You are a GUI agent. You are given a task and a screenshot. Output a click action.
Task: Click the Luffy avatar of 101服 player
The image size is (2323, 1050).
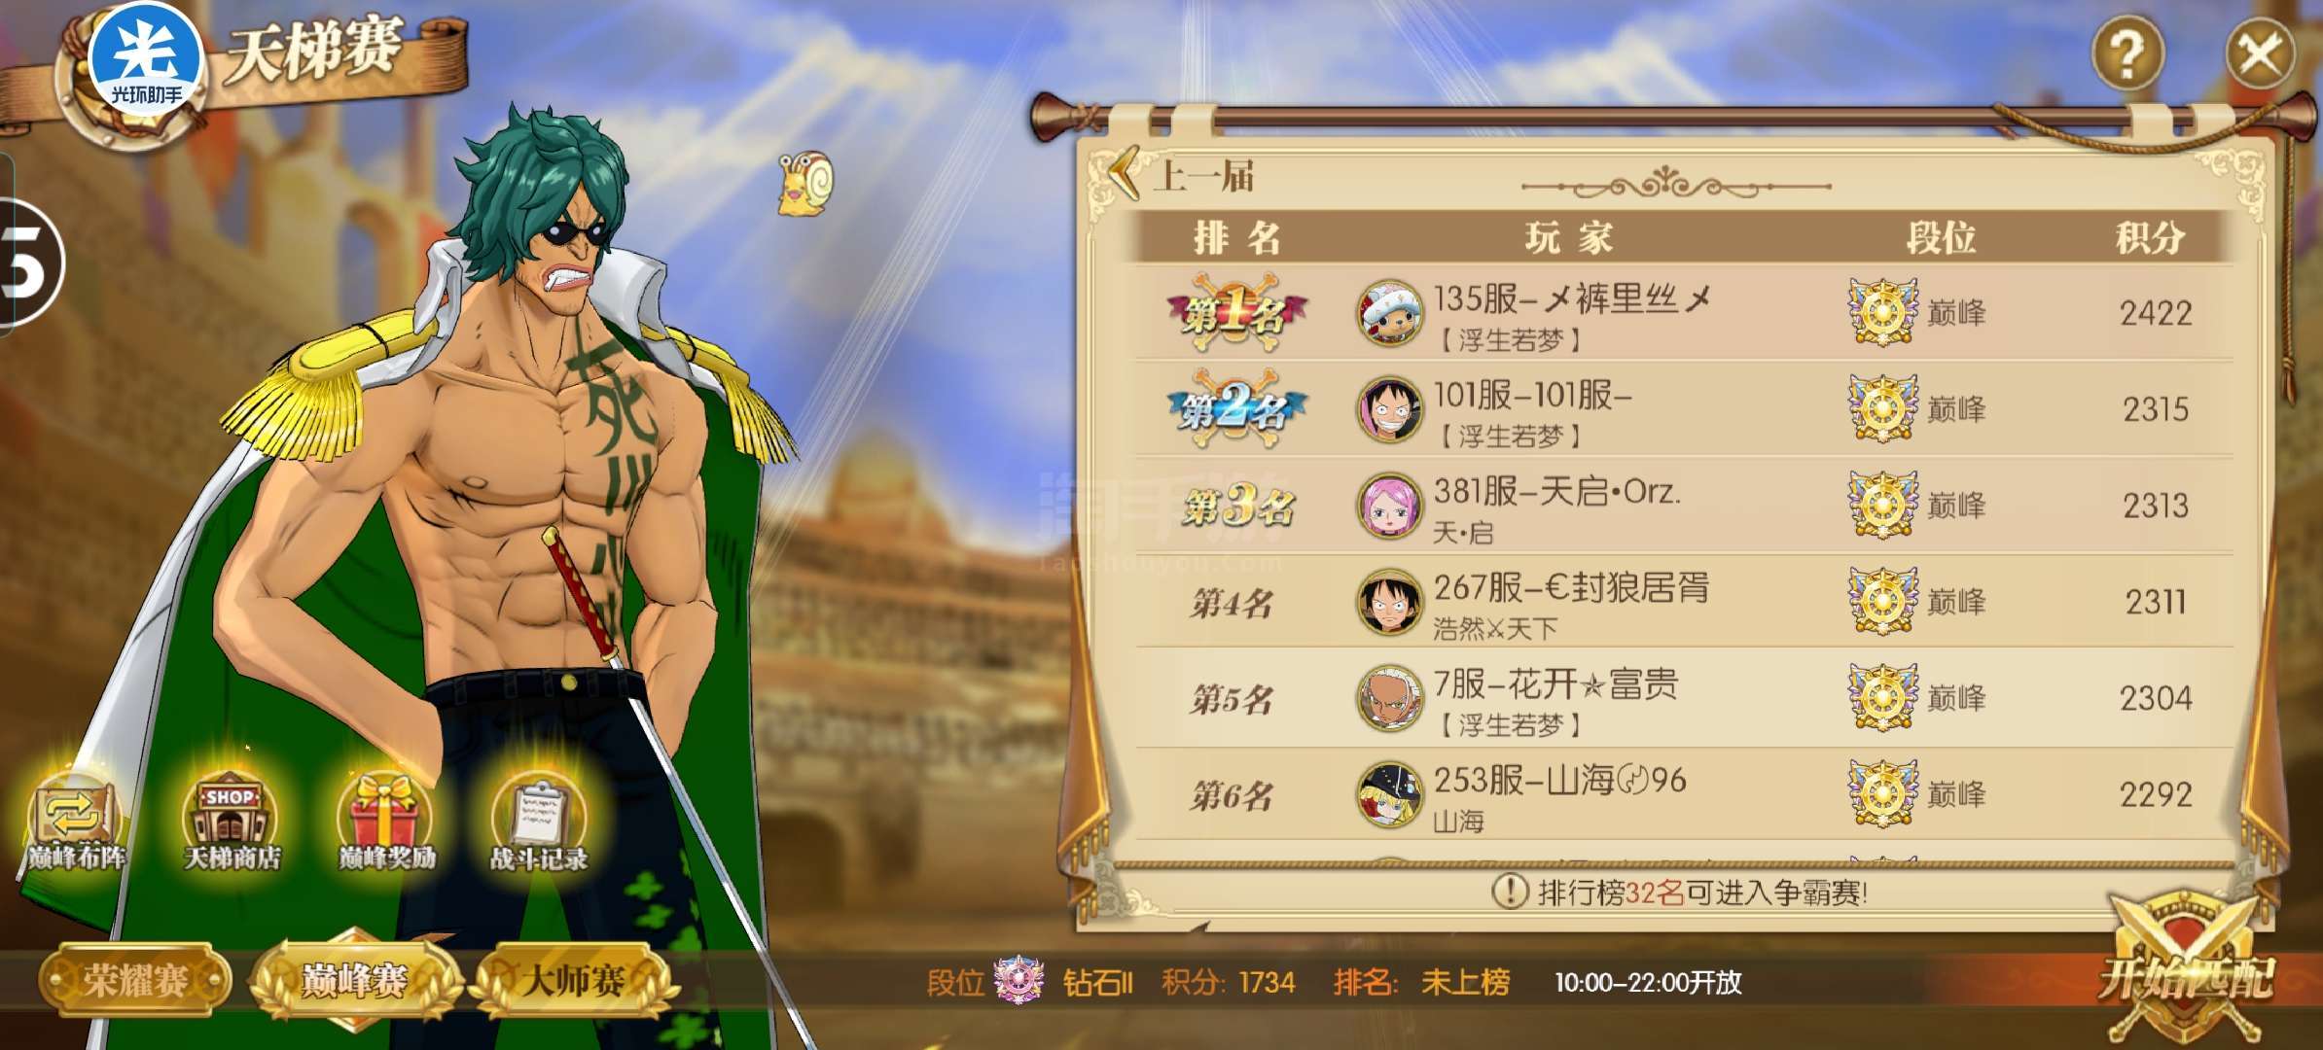pos(1389,409)
